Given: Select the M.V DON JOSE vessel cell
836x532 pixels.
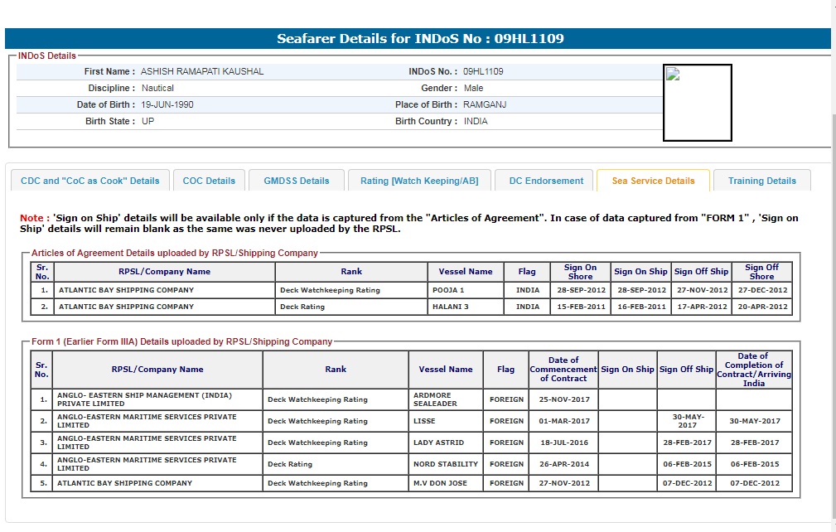Looking at the screenshot, I should 445,483.
